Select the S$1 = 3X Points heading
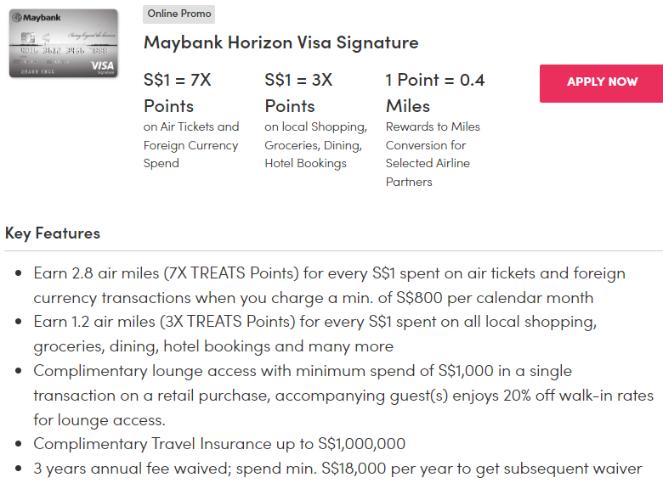Viewport: 663px width, 500px height. click(298, 93)
